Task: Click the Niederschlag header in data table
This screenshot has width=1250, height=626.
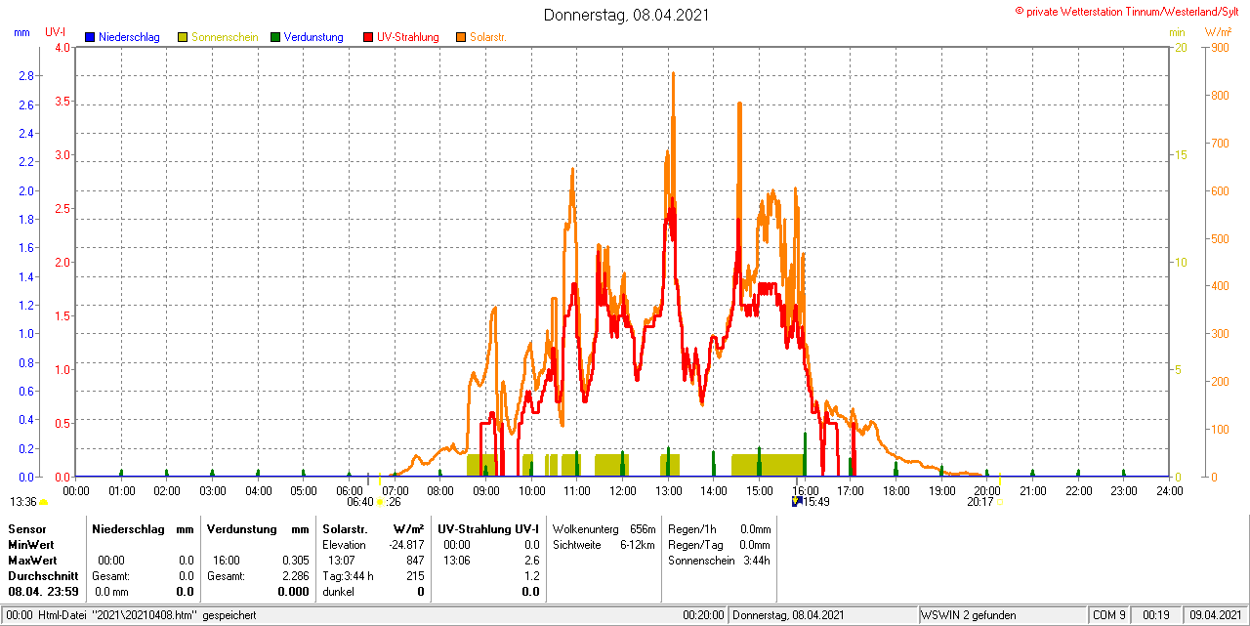Action: 126,528
